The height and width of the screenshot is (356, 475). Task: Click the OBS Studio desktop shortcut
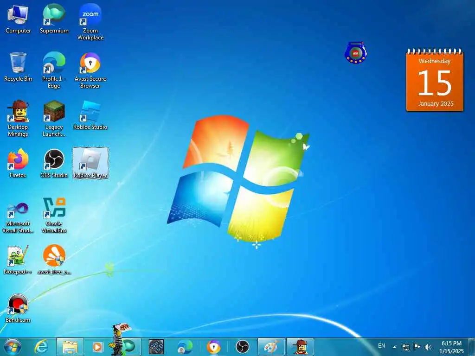[x=54, y=164]
